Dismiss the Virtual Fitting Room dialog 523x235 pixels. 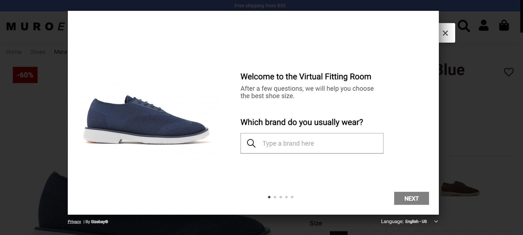click(x=445, y=33)
